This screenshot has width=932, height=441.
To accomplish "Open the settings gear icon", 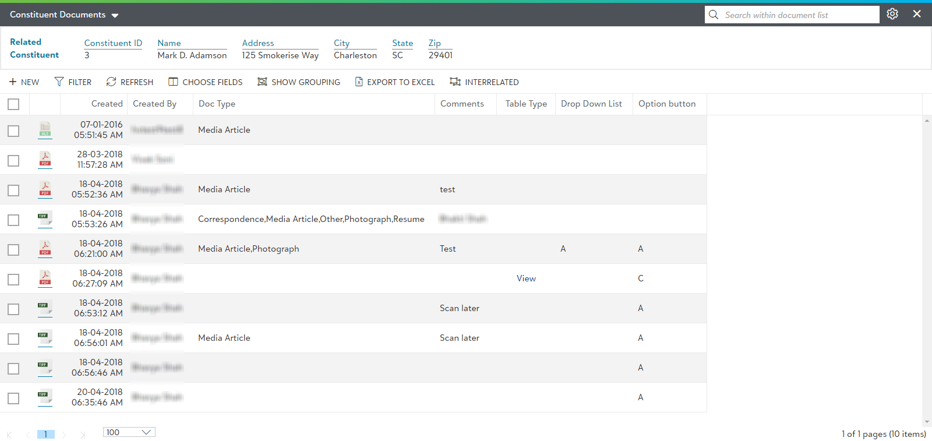I will 892,14.
